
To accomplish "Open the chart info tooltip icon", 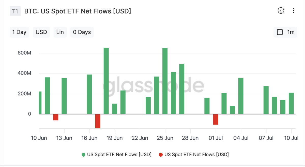I will [x=281, y=11].
